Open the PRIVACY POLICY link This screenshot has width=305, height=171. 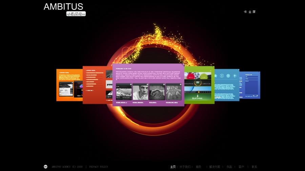click(98, 167)
